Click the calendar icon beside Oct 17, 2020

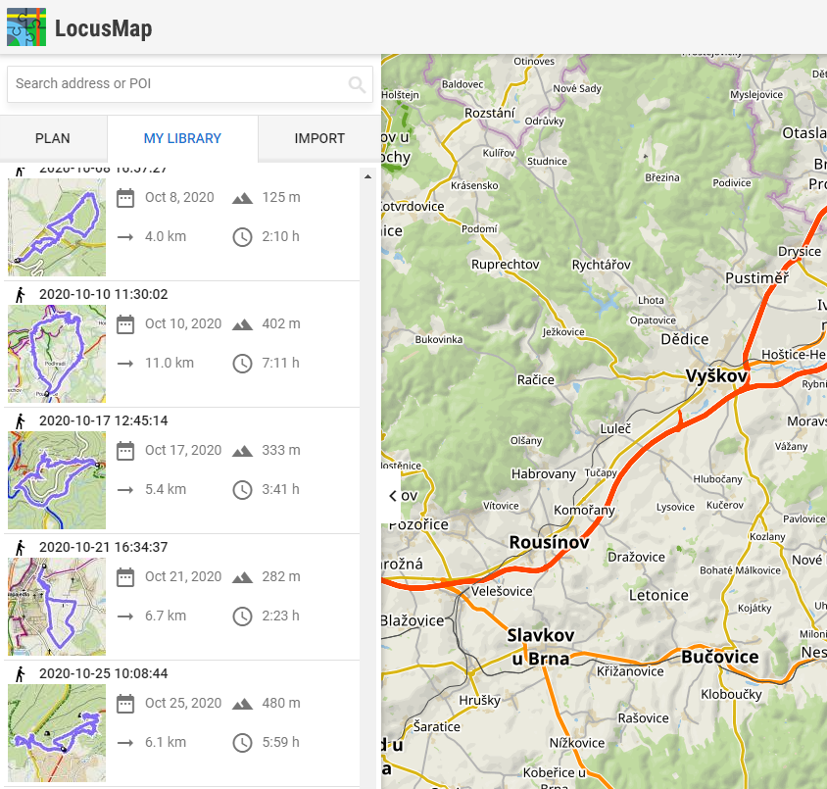[x=125, y=451]
